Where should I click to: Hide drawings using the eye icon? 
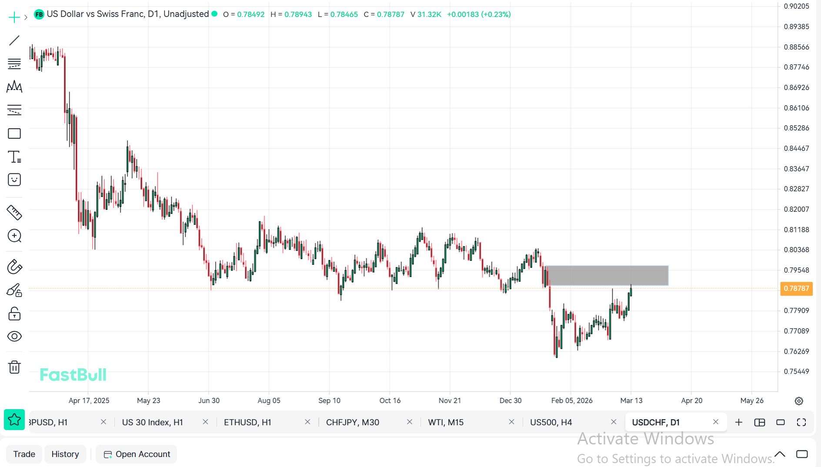click(x=14, y=336)
